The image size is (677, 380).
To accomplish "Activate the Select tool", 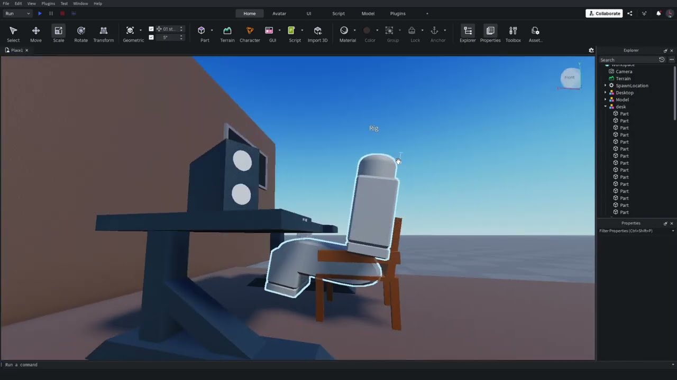I will point(13,34).
